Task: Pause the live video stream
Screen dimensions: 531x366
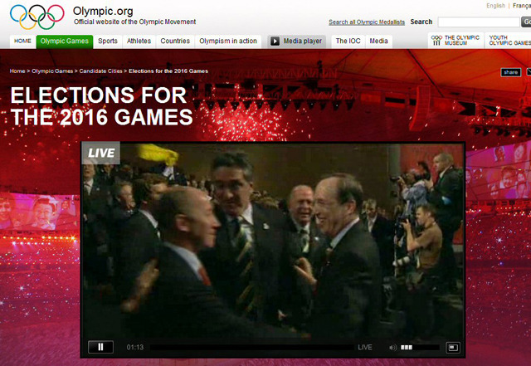Action: coord(100,347)
